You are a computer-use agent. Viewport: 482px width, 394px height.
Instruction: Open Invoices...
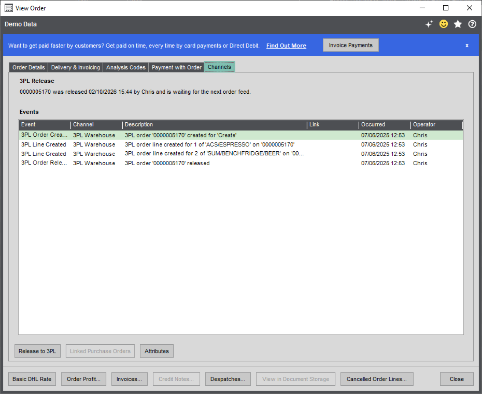click(129, 379)
